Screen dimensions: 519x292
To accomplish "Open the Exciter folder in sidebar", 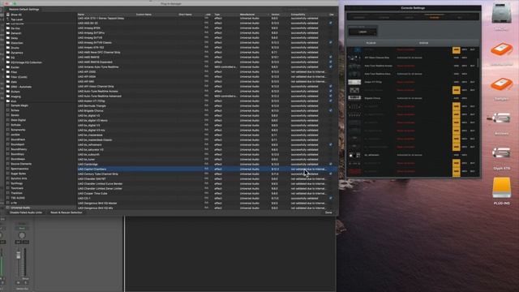I will click(15, 67).
